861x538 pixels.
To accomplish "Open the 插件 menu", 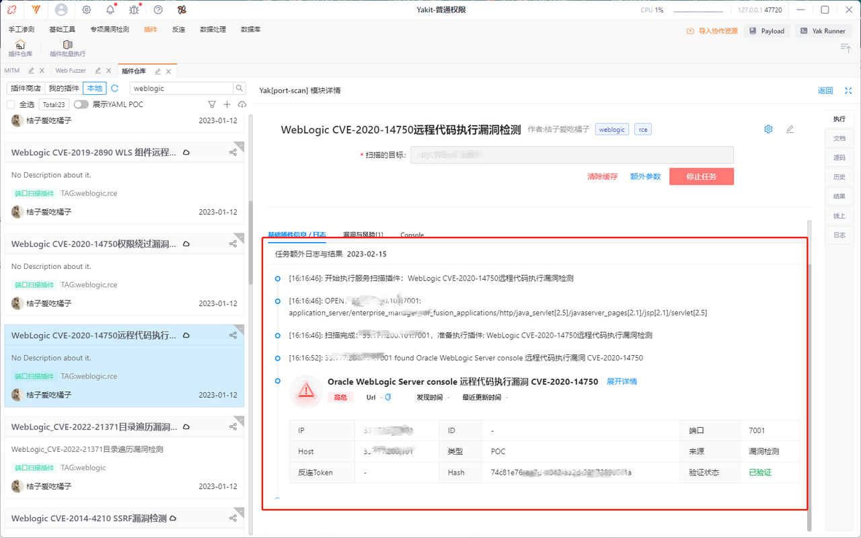I will 151,30.
